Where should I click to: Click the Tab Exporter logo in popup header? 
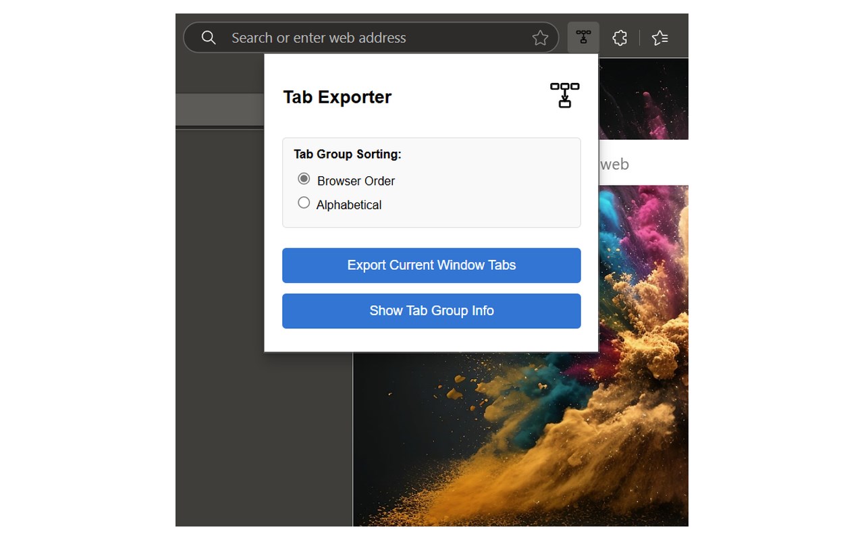[x=565, y=95]
